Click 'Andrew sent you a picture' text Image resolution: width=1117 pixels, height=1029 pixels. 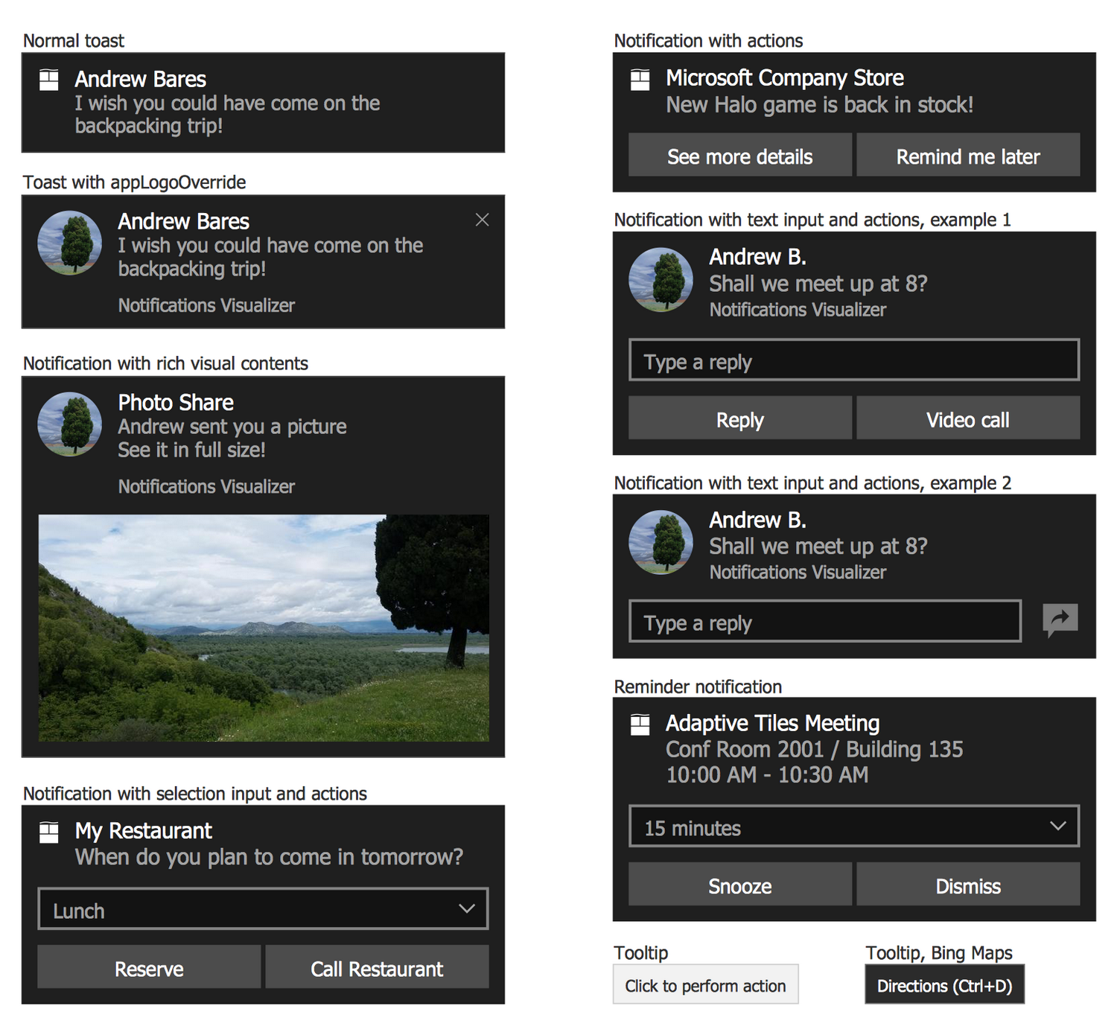232,427
